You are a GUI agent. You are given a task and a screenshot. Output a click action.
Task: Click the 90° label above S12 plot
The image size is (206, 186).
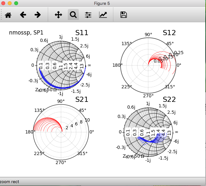[x=148, y=34]
